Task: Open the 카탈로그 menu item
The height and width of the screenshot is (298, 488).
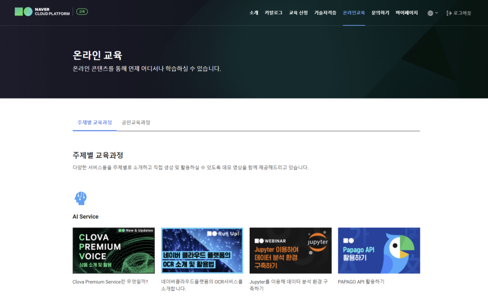Action: click(x=274, y=13)
